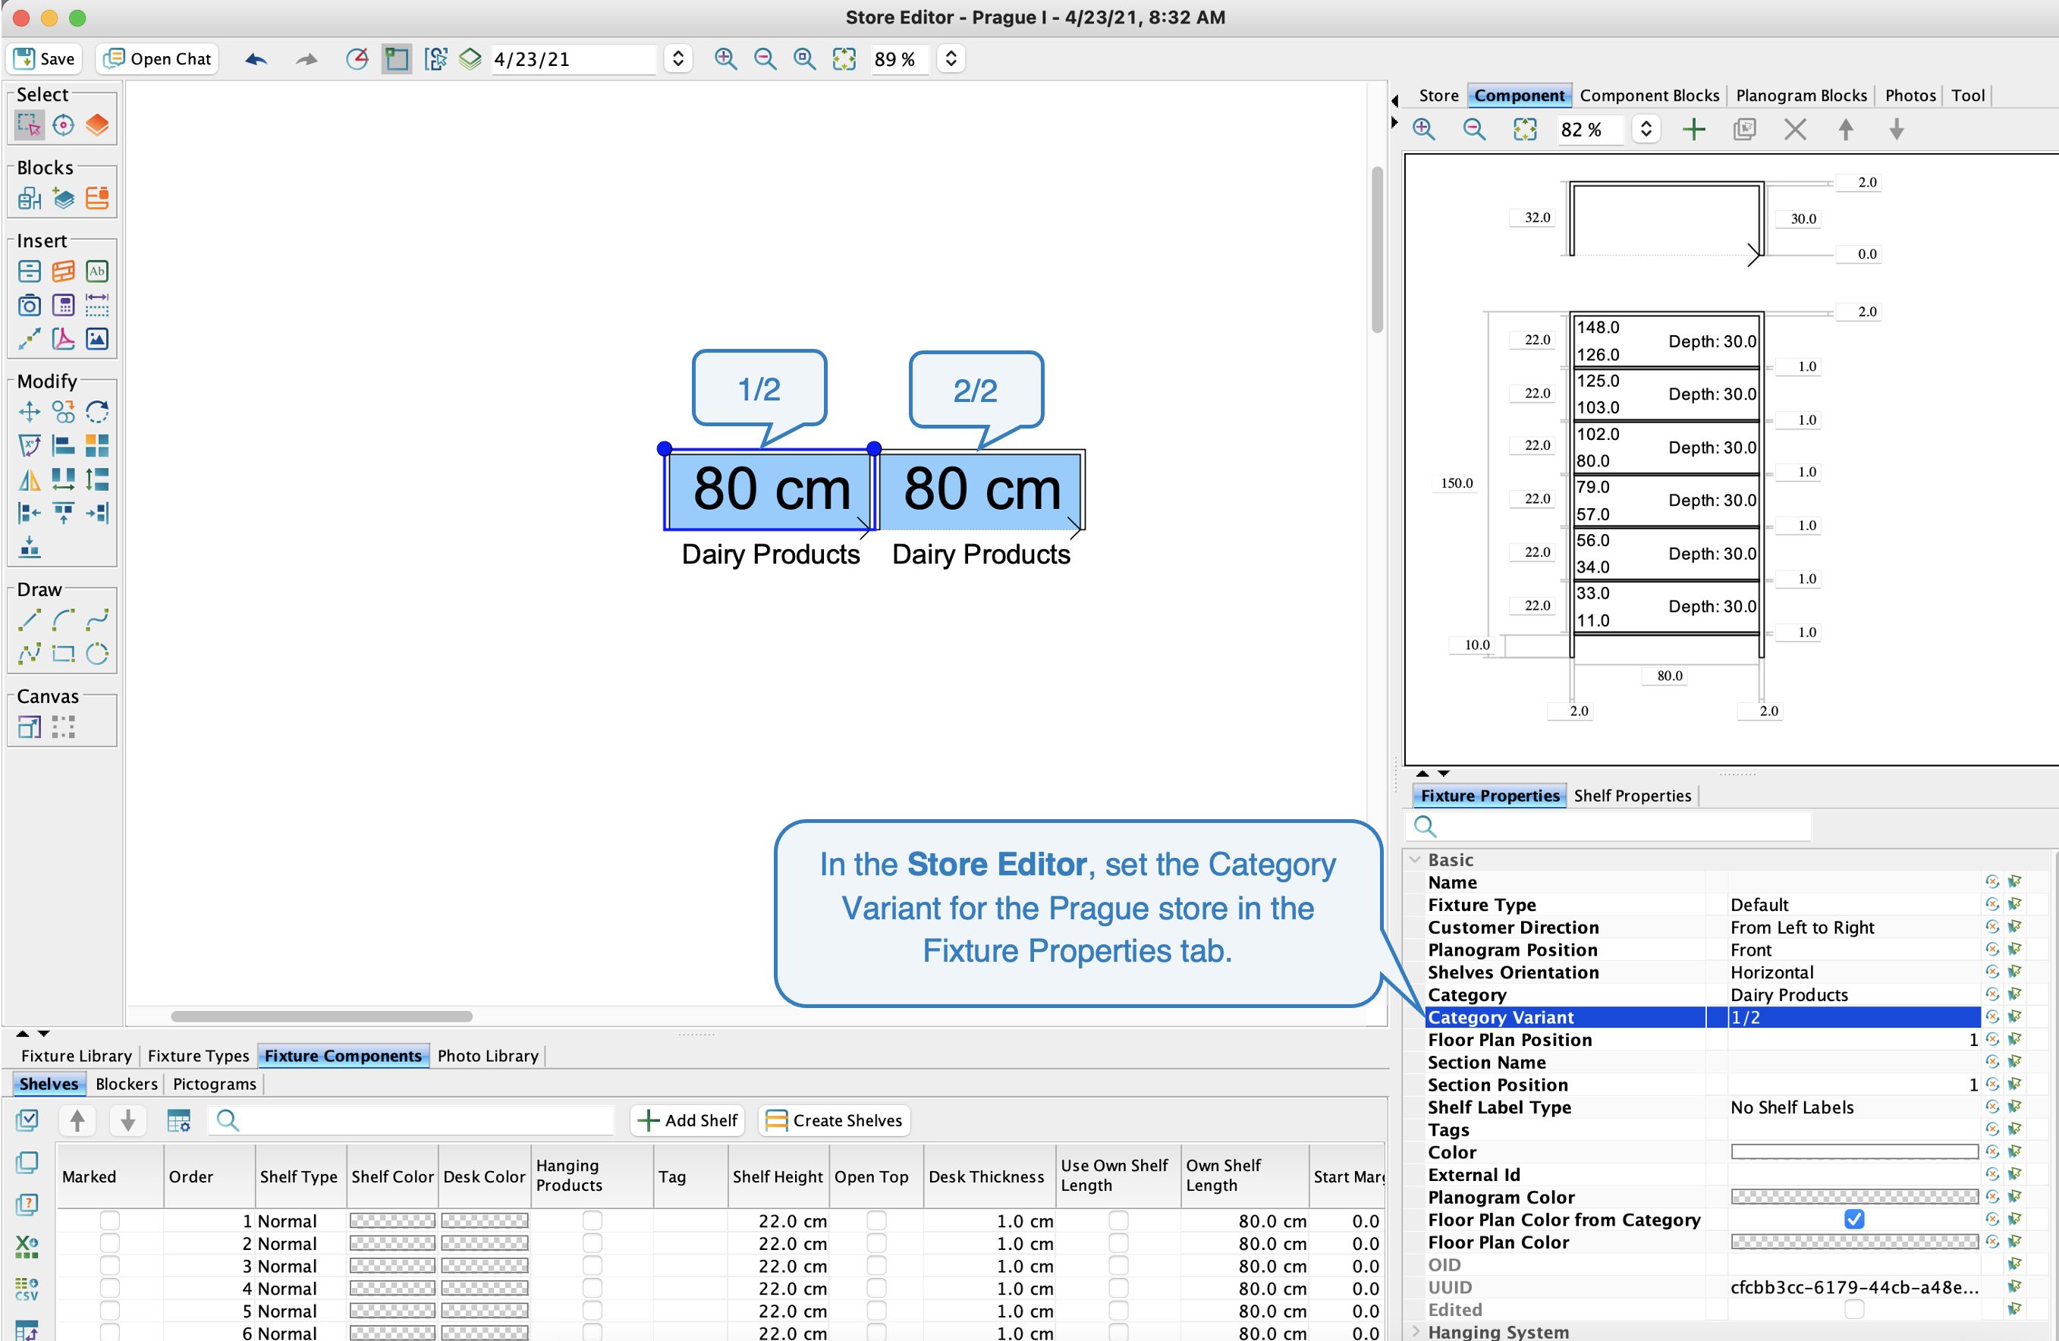The width and height of the screenshot is (2059, 1341).
Task: Tick the Marked checkbox for shelf row 1
Action: click(110, 1220)
